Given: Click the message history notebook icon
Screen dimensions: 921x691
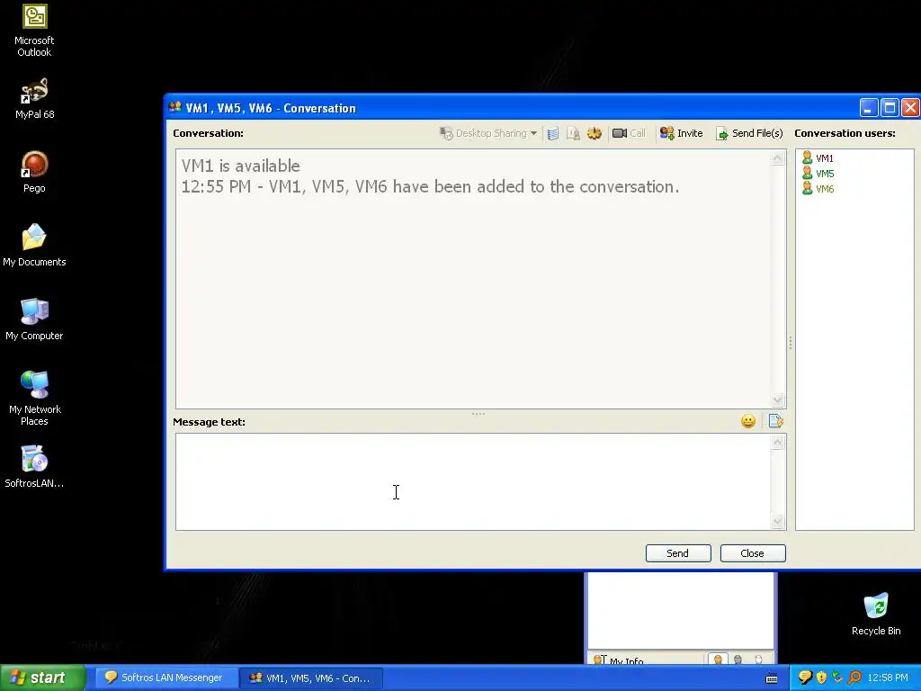Looking at the screenshot, I should pyautogui.click(x=553, y=133).
